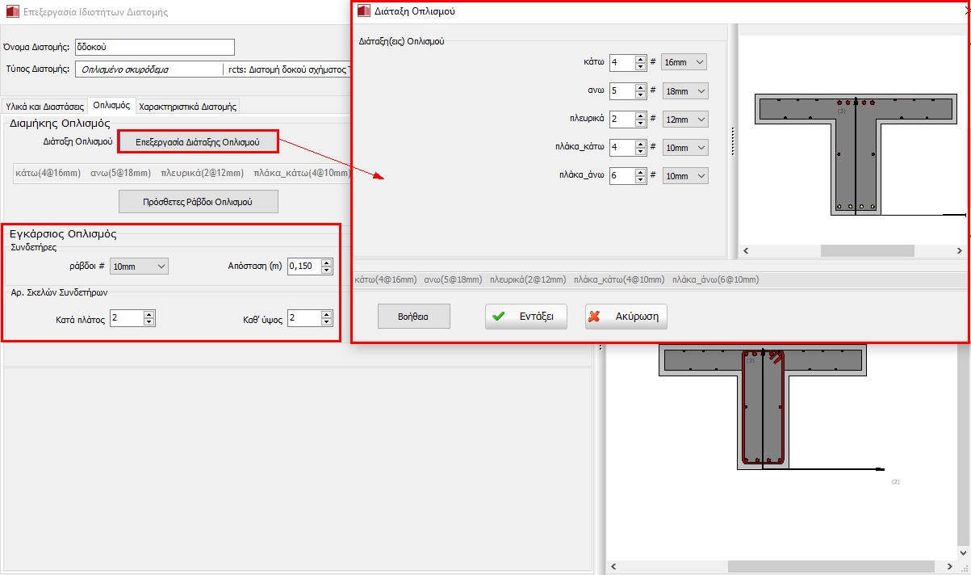Open Επεξεργασία Διάταξης Οπλισμού editor
Screen dimensions: 971x575
pos(198,142)
